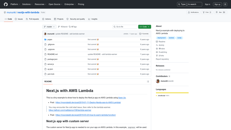
Task: Click the Sign up button
Action: [217, 4]
